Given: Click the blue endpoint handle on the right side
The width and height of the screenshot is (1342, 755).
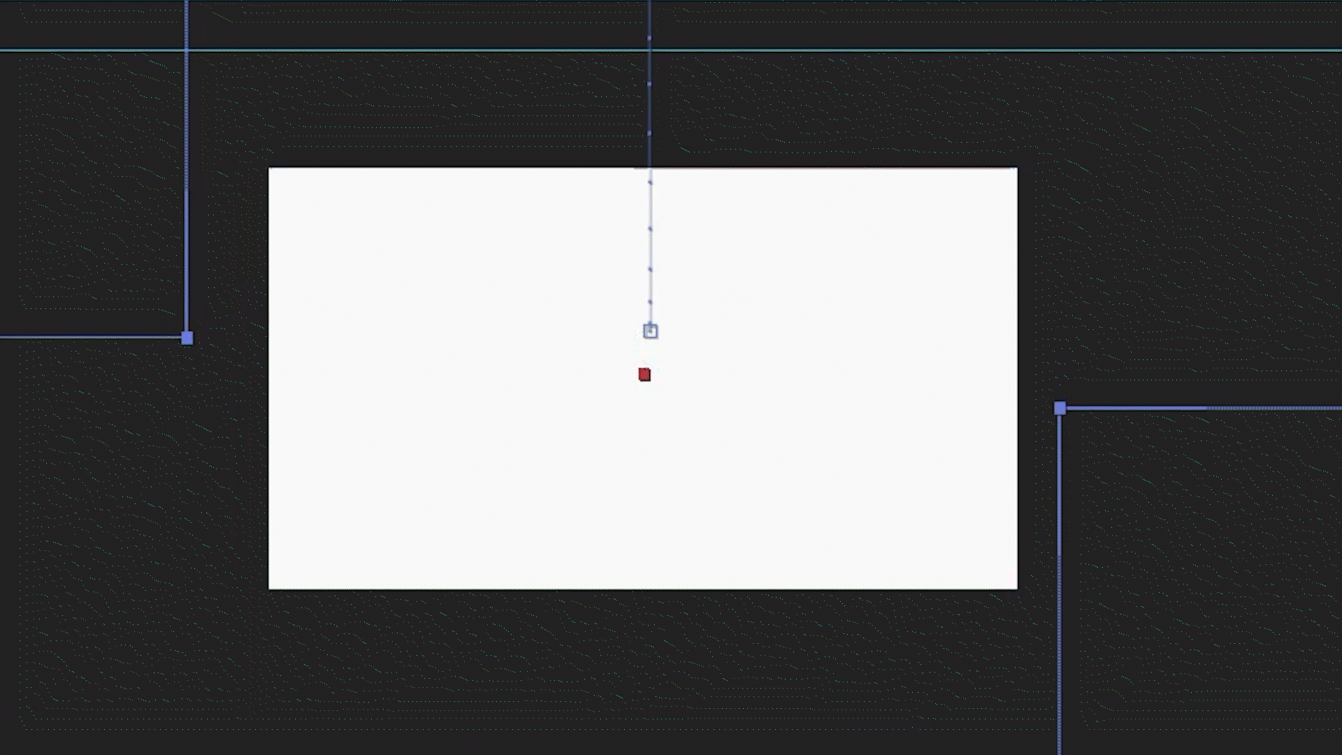Looking at the screenshot, I should tap(1060, 406).
